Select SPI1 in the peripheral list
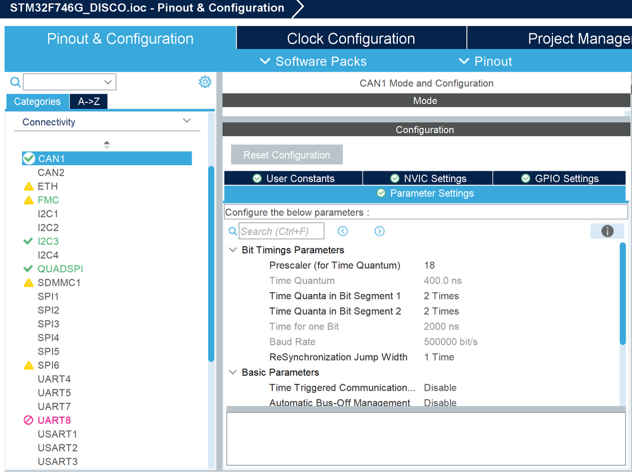 [48, 296]
